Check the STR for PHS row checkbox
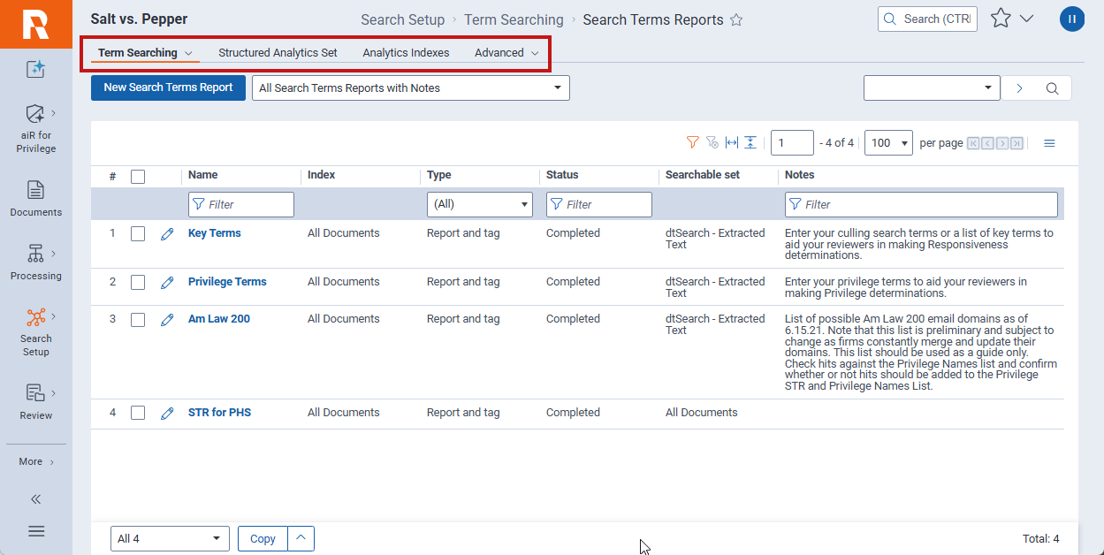This screenshot has width=1104, height=555. (x=138, y=414)
